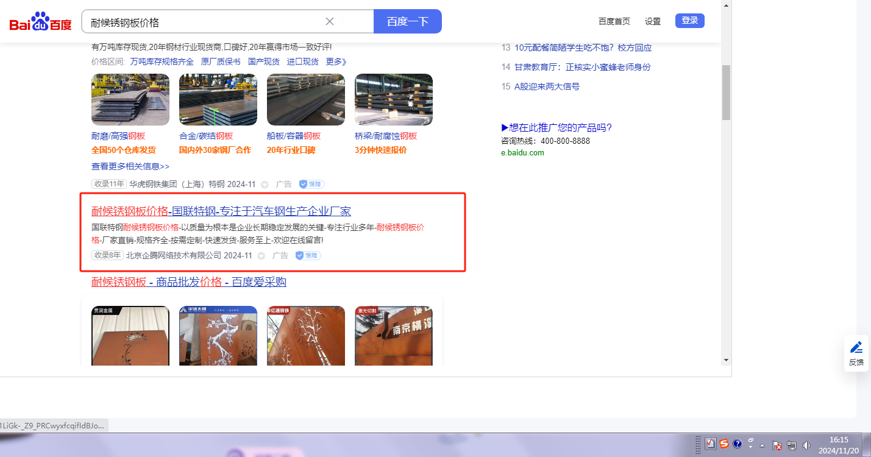Open the 激光切割 product image
This screenshot has width=871, height=457.
[x=394, y=335]
